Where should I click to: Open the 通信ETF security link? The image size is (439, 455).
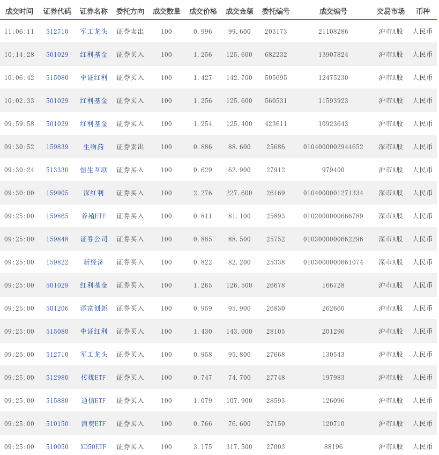94,401
